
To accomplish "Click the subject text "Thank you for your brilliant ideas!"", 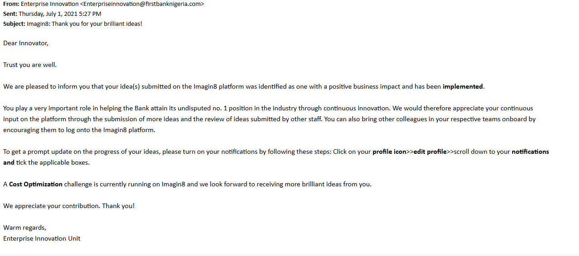I will 97,24.
